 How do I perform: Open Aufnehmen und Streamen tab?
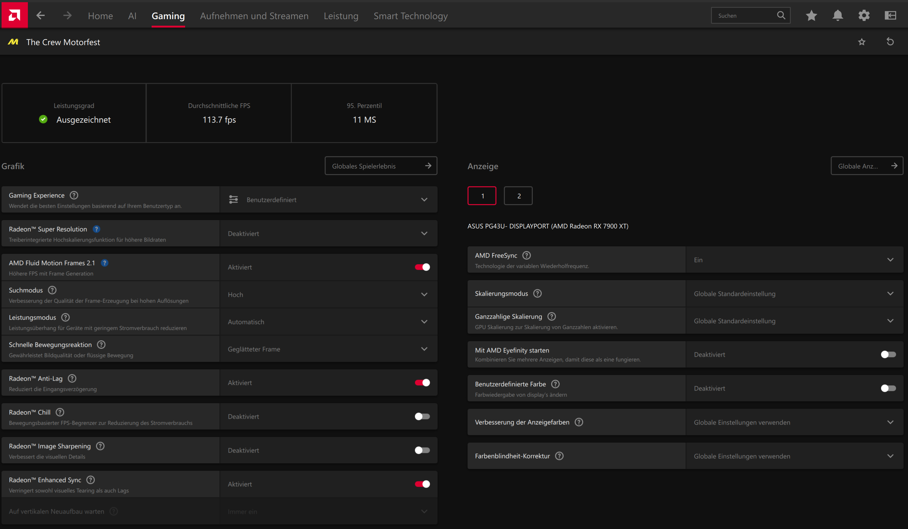254,16
